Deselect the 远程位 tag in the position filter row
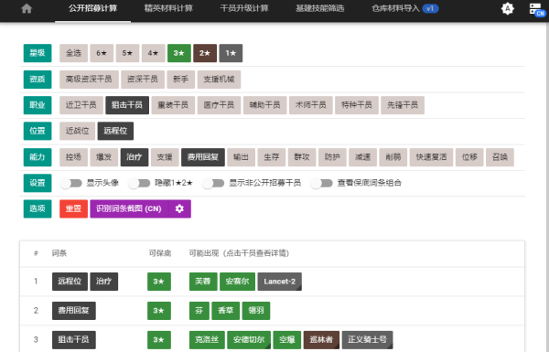Image resolution: width=549 pixels, height=352 pixels. click(x=115, y=131)
